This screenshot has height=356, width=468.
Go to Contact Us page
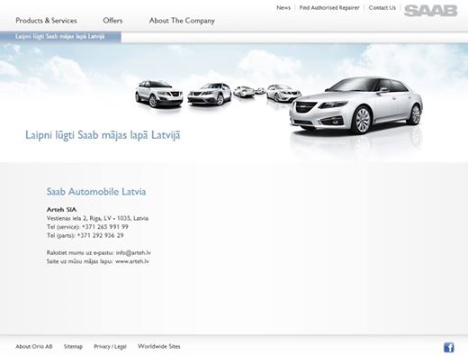click(x=382, y=8)
